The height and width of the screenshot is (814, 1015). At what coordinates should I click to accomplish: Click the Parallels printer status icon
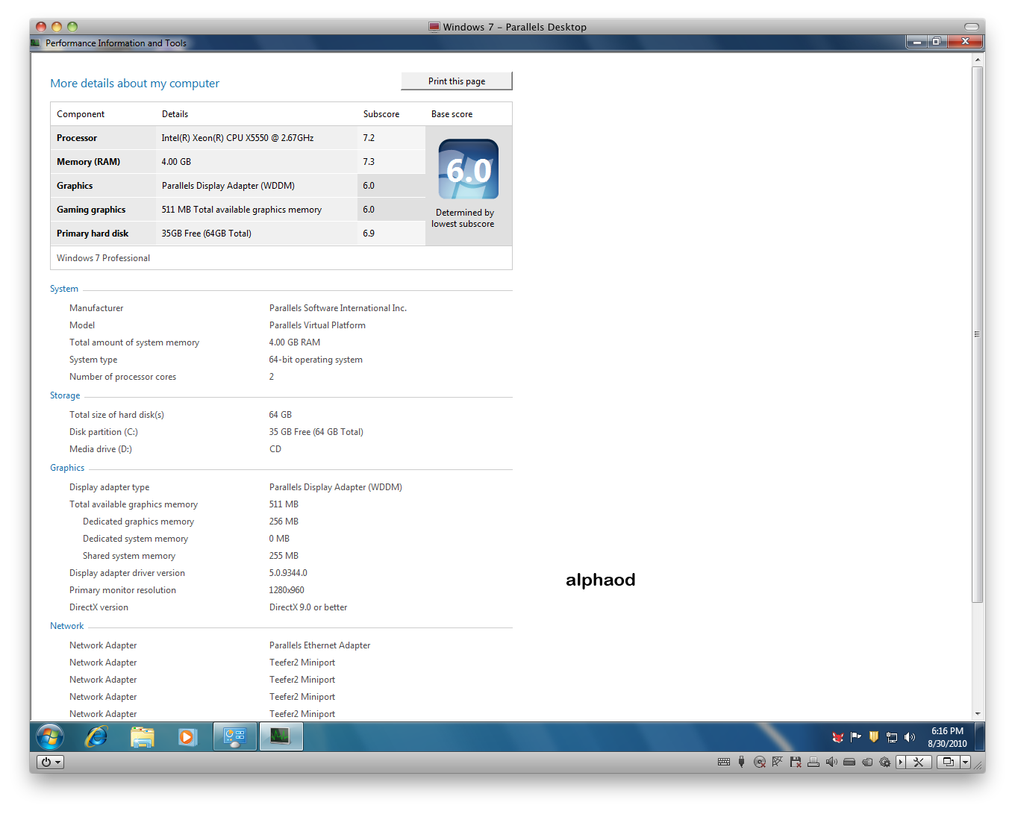tap(813, 762)
